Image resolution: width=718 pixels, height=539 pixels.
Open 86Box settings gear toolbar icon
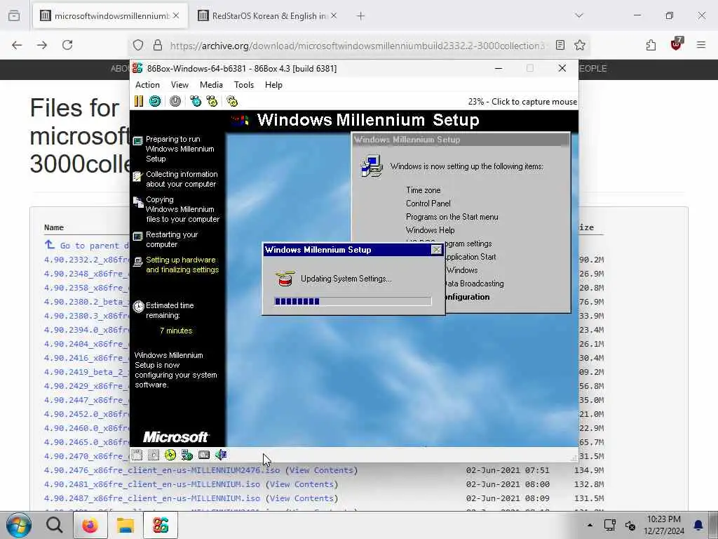coord(232,101)
